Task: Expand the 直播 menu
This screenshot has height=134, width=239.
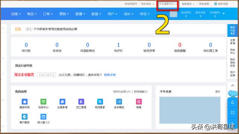Action: [80, 14]
